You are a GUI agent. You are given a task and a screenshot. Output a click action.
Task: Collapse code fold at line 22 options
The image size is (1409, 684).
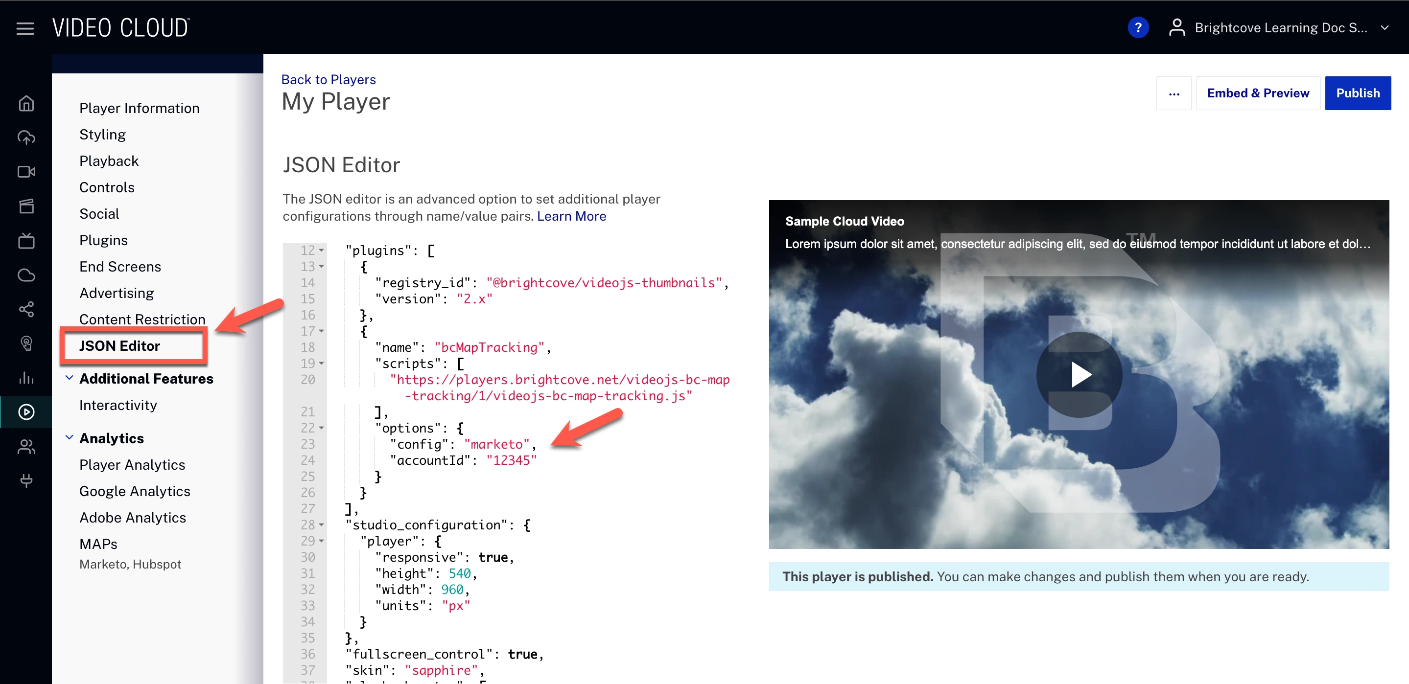[x=322, y=428]
